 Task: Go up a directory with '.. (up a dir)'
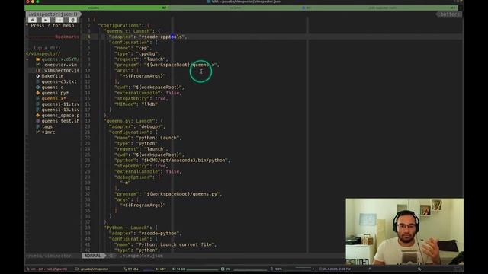coord(43,48)
